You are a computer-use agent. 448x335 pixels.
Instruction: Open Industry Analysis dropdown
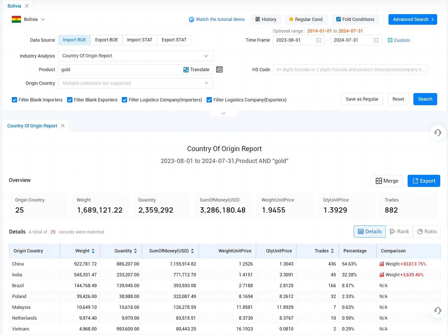[136, 56]
